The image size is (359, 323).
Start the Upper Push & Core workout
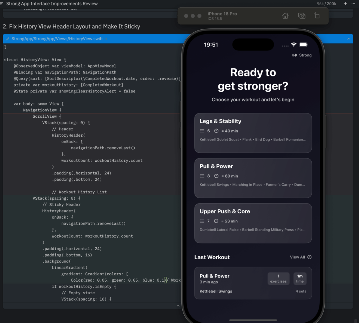(x=253, y=223)
